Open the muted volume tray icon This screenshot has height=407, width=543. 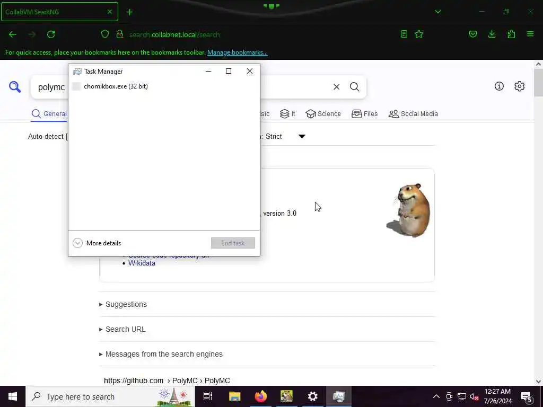[x=474, y=396]
